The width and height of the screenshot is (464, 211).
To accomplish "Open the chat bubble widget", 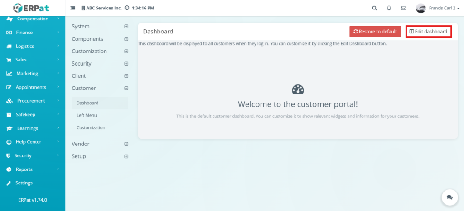I will (449, 197).
